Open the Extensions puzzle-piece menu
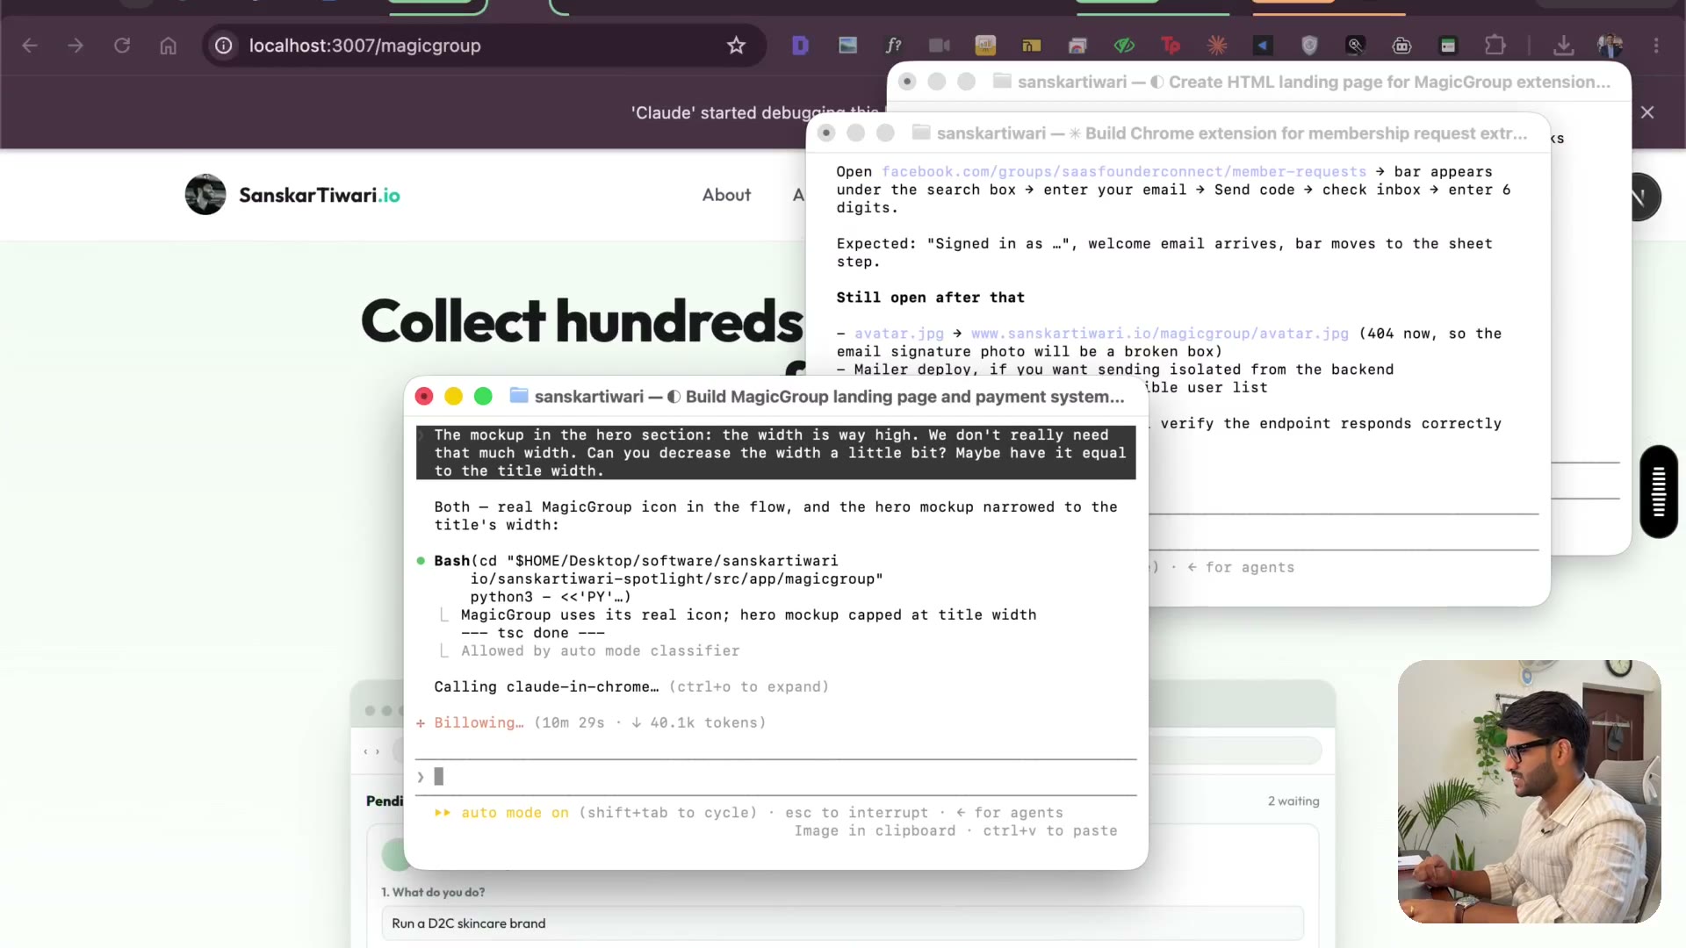1686x948 pixels. [x=1495, y=46]
